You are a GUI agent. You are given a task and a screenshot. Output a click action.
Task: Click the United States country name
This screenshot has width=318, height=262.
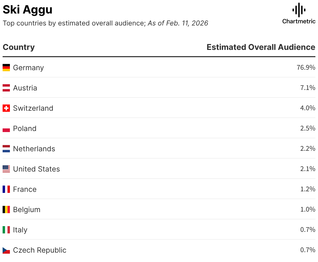point(36,169)
